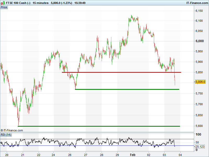This screenshot has width=209, height=157.
Task: Open the 15 minutes timeframe selector
Action: click(40, 3)
